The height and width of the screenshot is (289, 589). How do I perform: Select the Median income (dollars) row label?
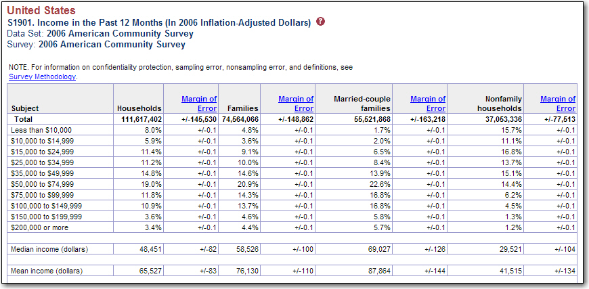[49, 249]
